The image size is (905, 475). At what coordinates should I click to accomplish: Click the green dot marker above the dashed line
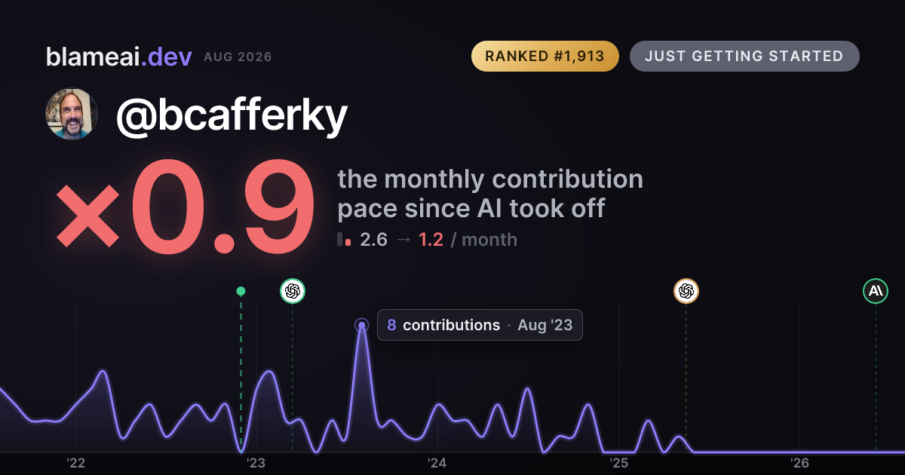pos(241,291)
